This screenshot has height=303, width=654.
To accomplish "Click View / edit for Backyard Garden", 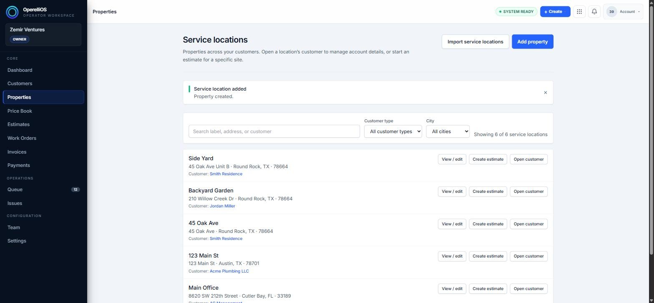I will coord(452,192).
